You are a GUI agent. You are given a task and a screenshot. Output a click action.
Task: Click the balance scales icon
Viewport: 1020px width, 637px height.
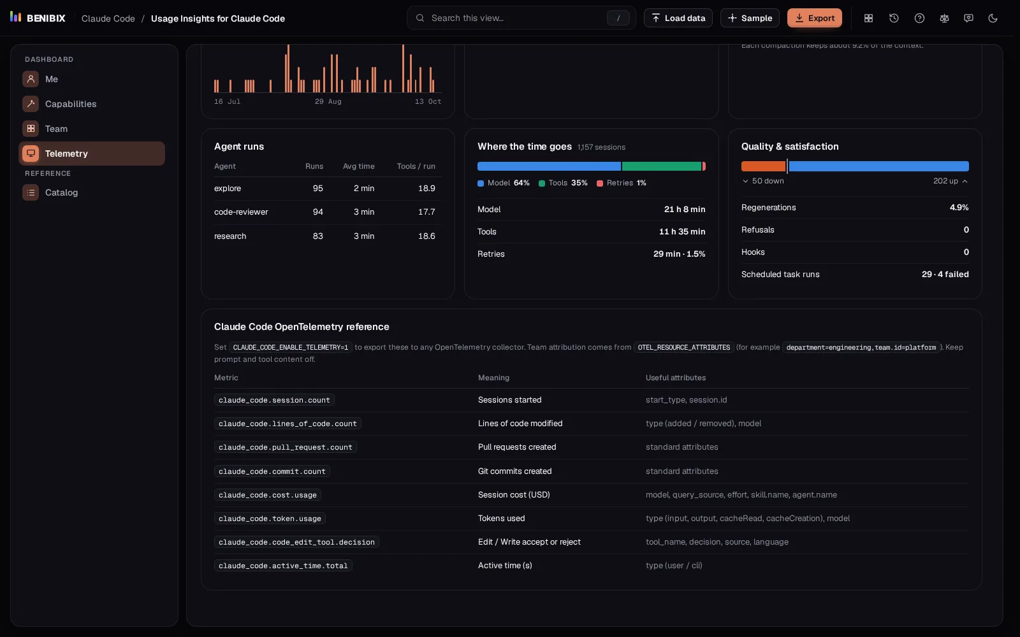coord(944,18)
